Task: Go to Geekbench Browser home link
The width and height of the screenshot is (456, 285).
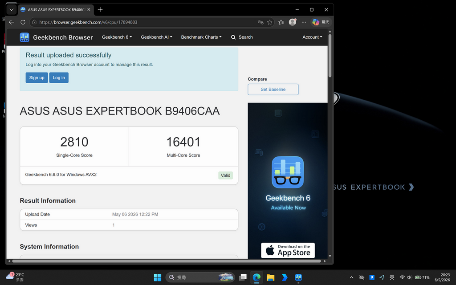Action: tap(63, 37)
